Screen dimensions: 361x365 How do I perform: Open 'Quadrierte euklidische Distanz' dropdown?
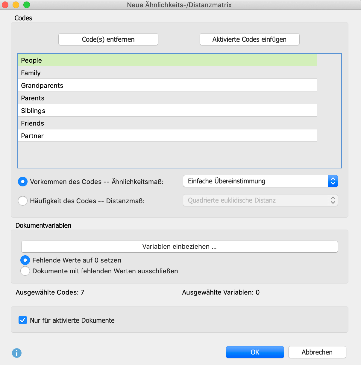(x=260, y=200)
